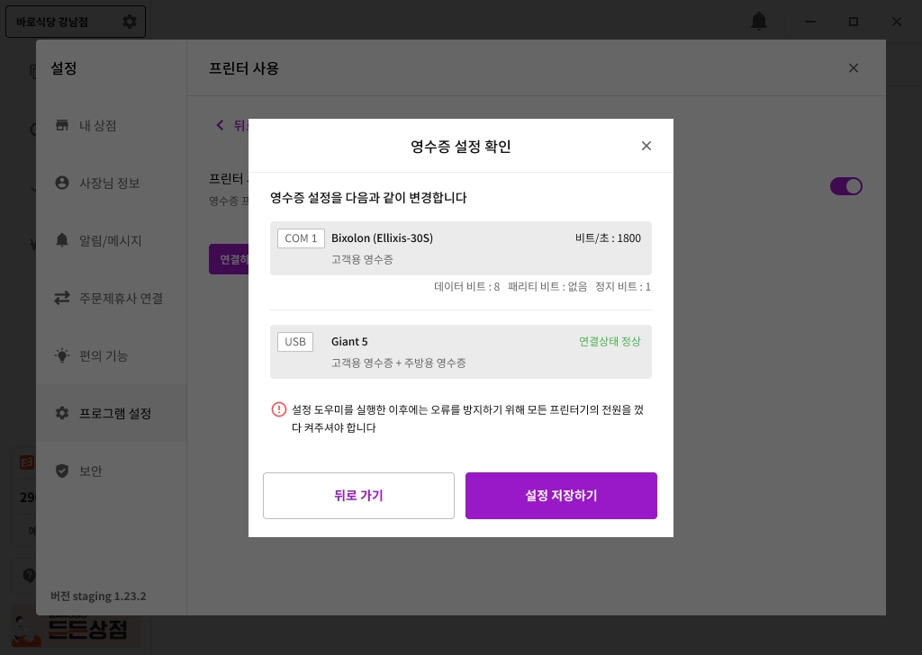Click the 프로그램 설정 gear icon in sidebar

click(62, 413)
